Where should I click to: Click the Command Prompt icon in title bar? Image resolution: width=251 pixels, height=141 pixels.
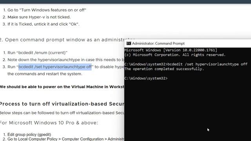pos(129,43)
